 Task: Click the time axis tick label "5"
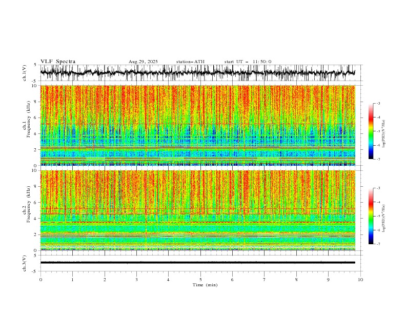200,280
